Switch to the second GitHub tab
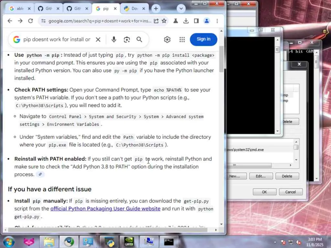Screen dimensions: 331x248 click(77, 8)
